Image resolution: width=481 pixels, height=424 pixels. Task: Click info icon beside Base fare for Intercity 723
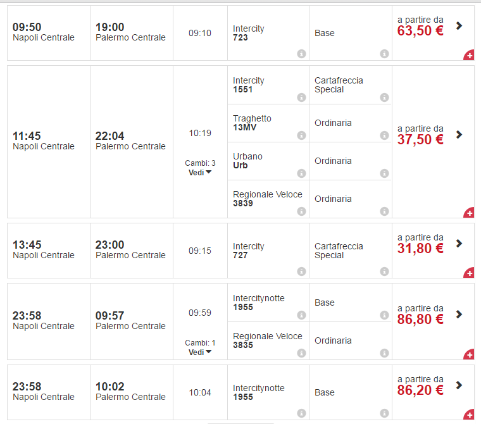click(x=384, y=54)
